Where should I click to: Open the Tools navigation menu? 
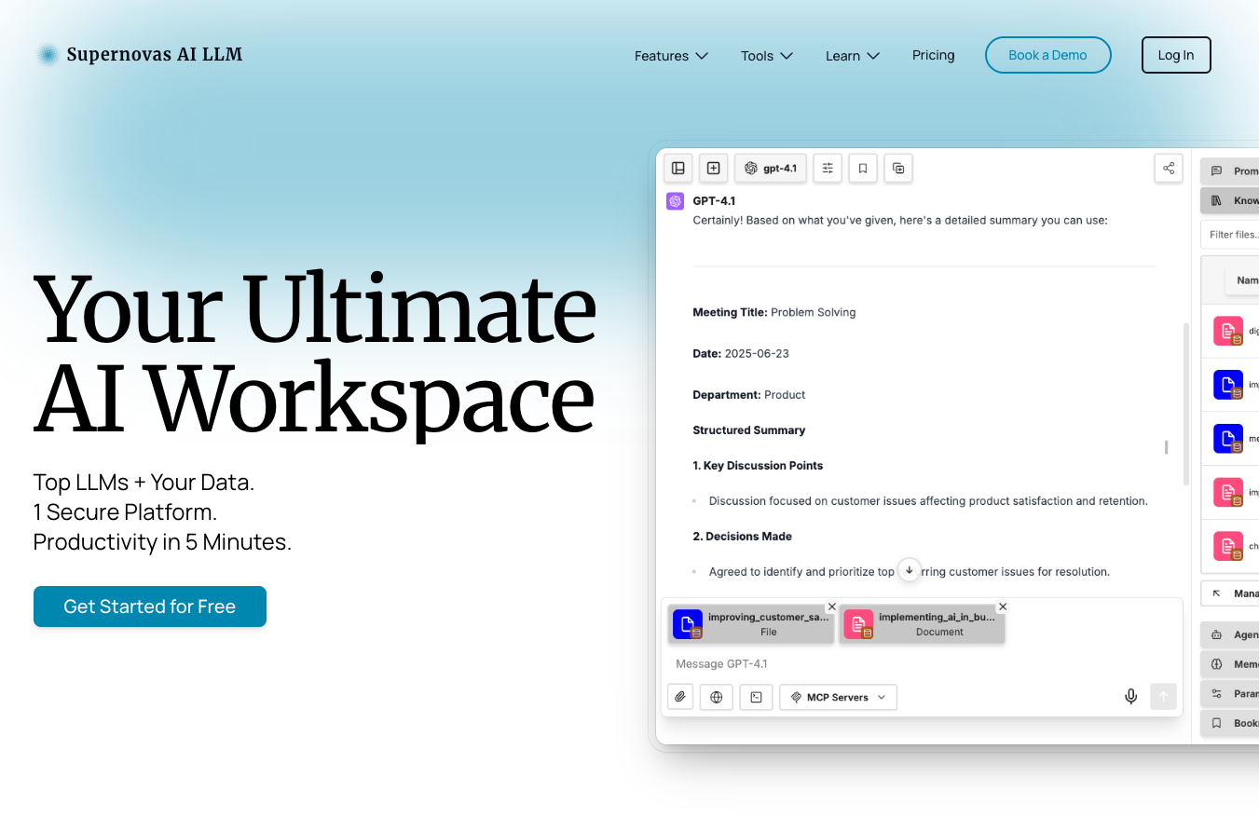767,56
